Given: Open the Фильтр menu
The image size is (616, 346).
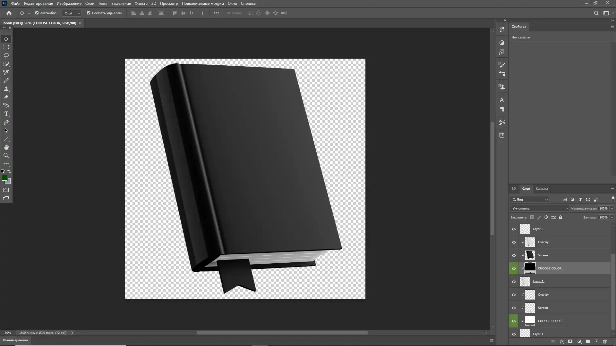Looking at the screenshot, I should (x=141, y=4).
